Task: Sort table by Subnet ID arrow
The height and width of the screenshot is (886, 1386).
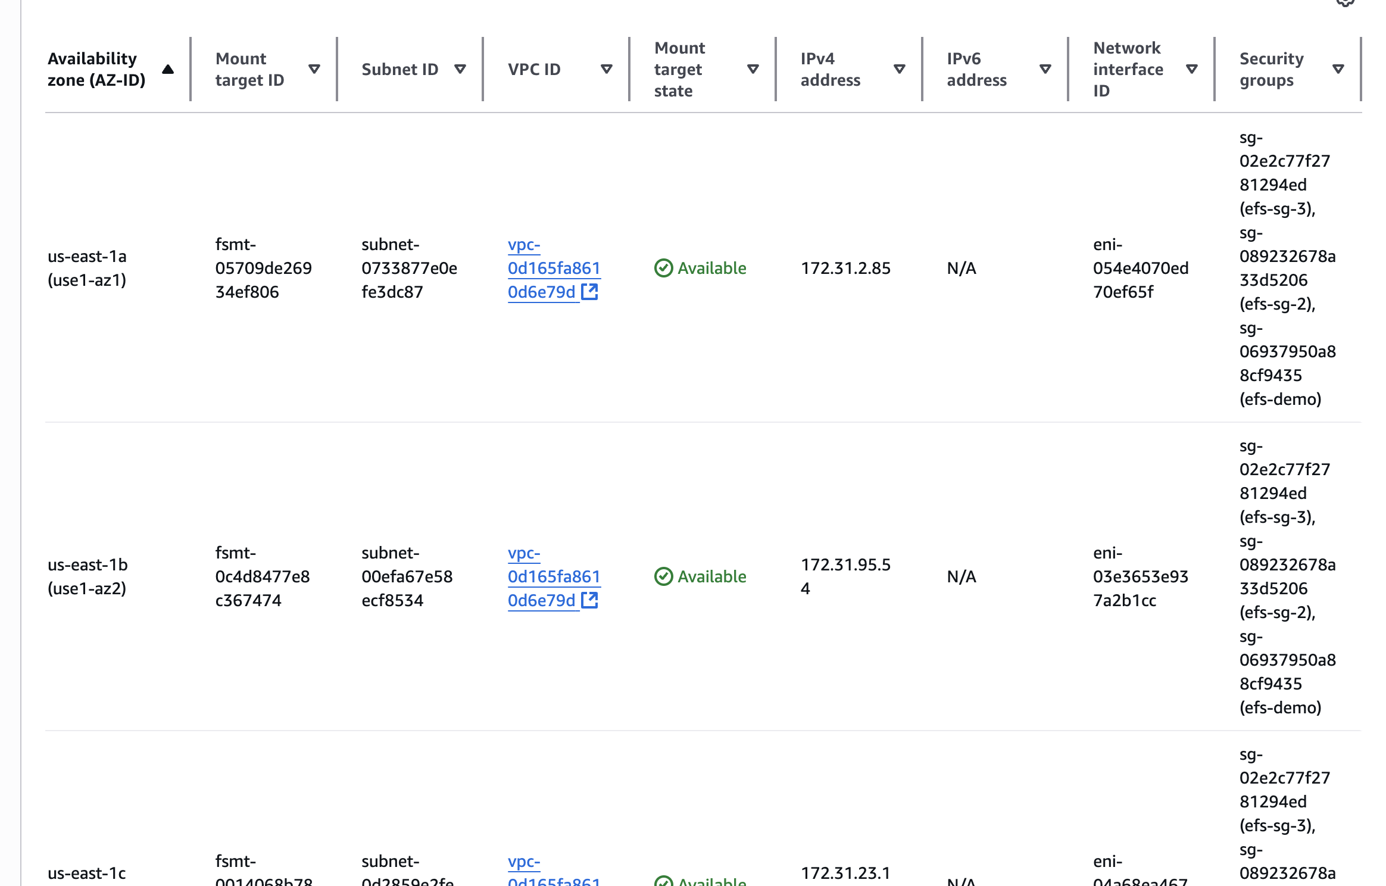Action: tap(460, 69)
